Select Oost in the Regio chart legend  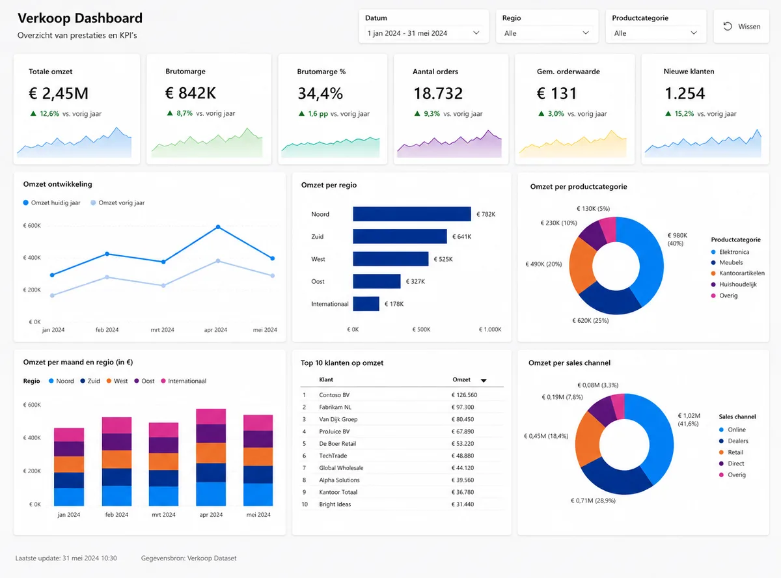click(x=144, y=381)
